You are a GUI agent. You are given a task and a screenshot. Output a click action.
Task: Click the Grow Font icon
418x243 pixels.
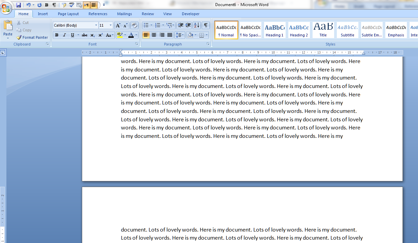click(118, 25)
